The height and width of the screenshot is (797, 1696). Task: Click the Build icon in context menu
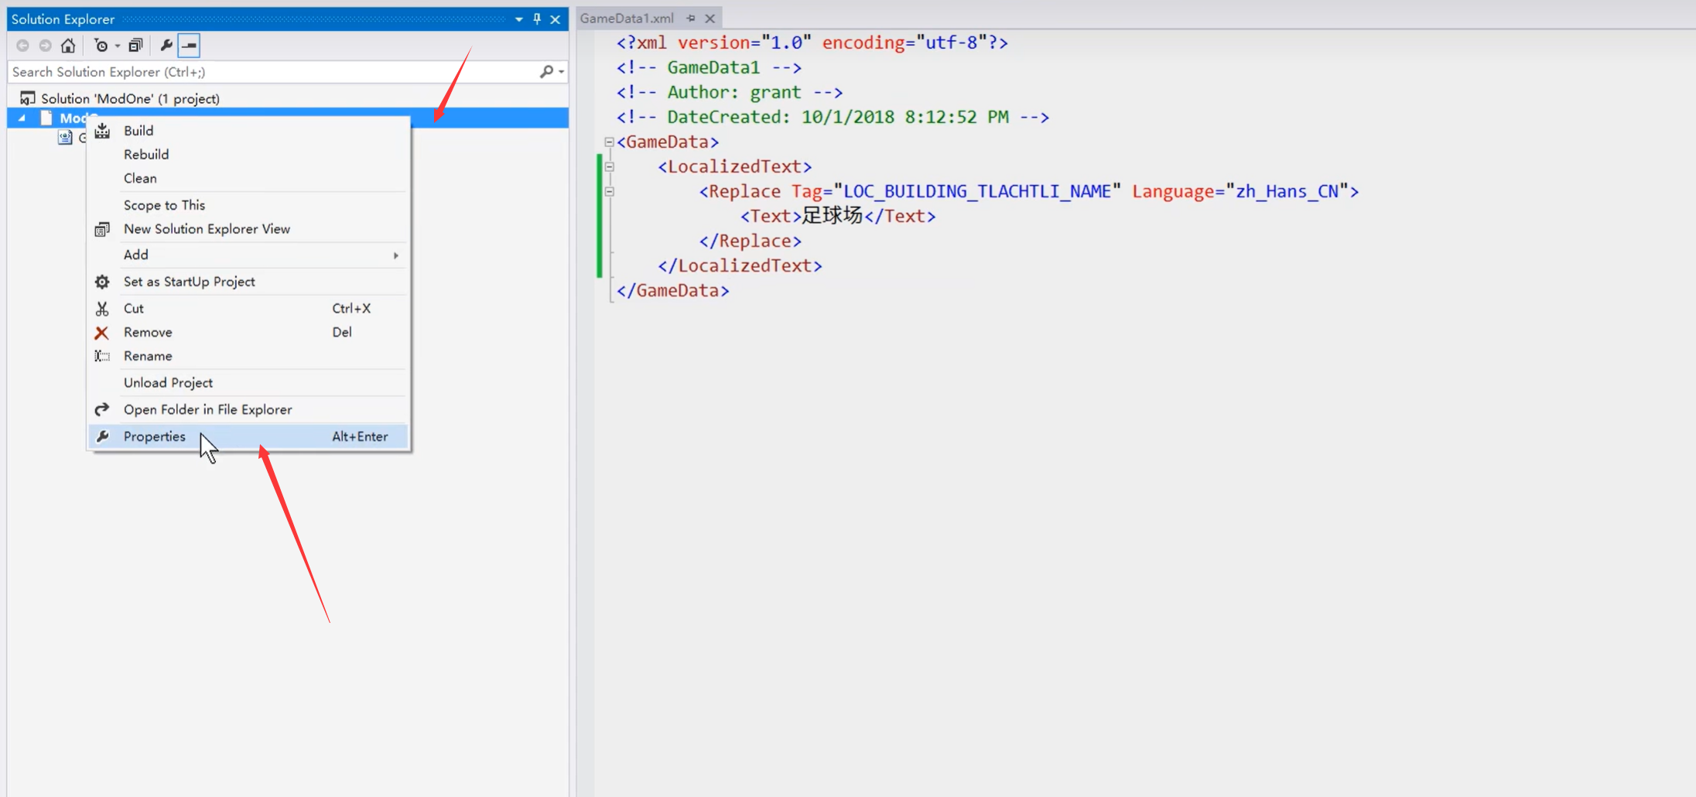tap(102, 131)
